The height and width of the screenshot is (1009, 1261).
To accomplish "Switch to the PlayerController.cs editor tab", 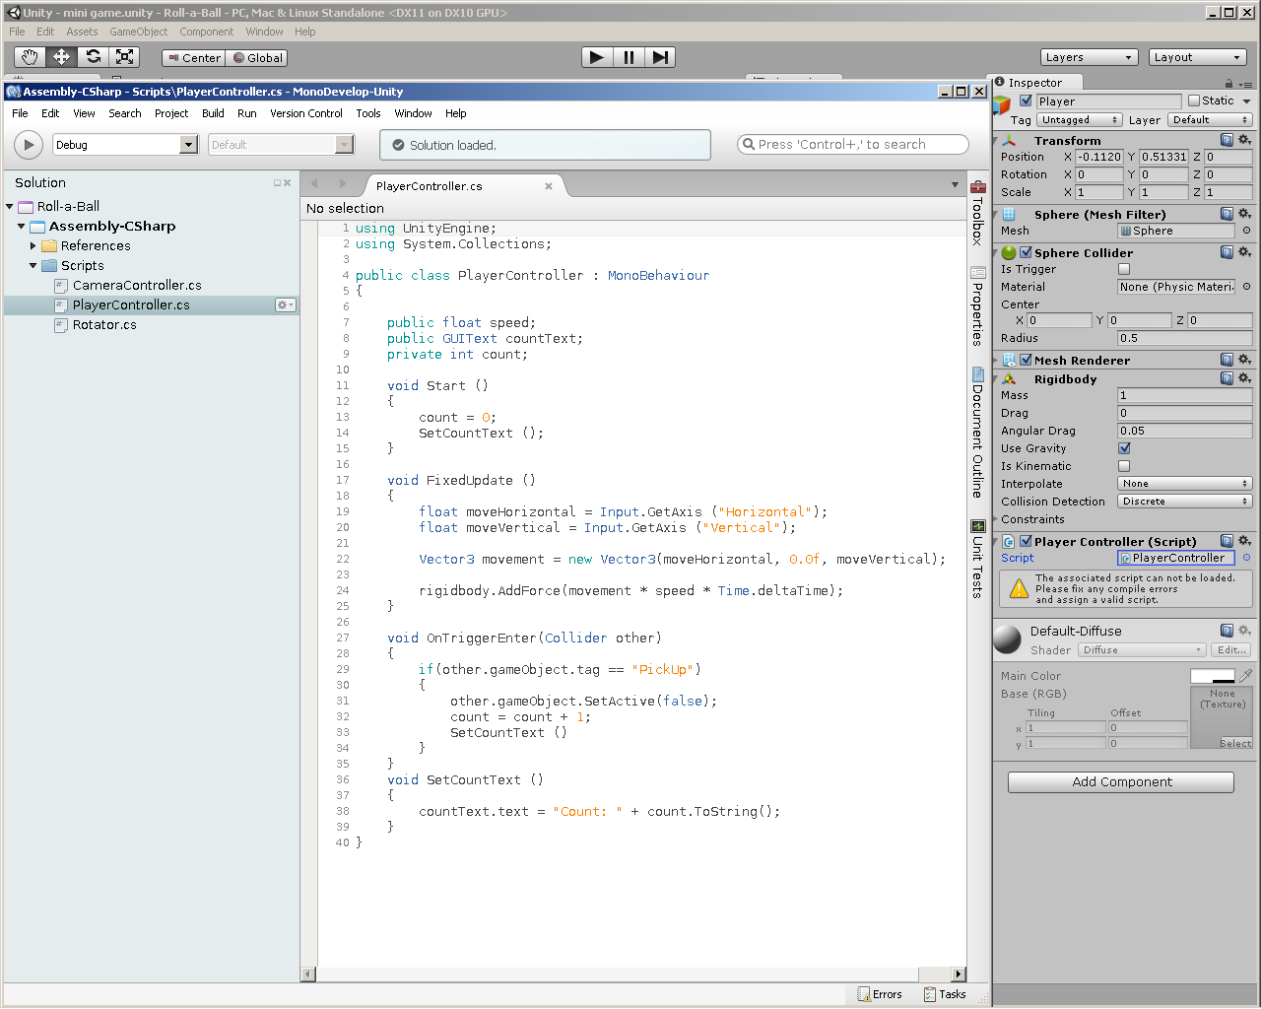I will (430, 186).
